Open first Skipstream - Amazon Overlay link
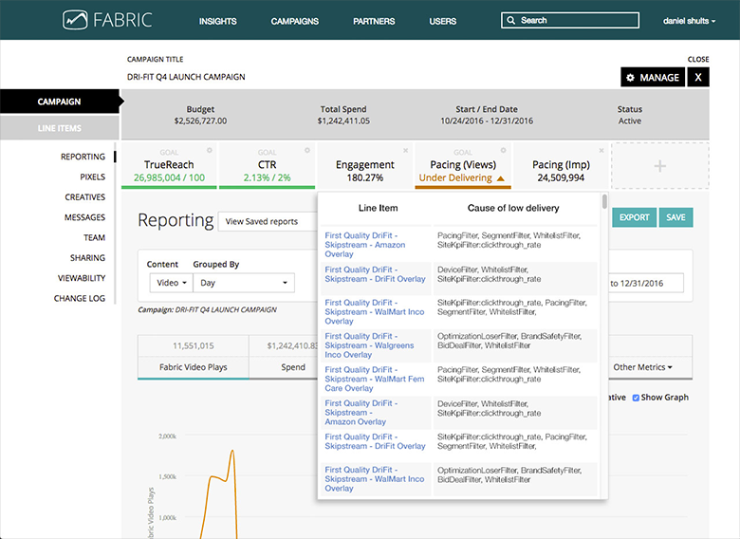Viewport: 740px width, 539px height. tap(365, 245)
